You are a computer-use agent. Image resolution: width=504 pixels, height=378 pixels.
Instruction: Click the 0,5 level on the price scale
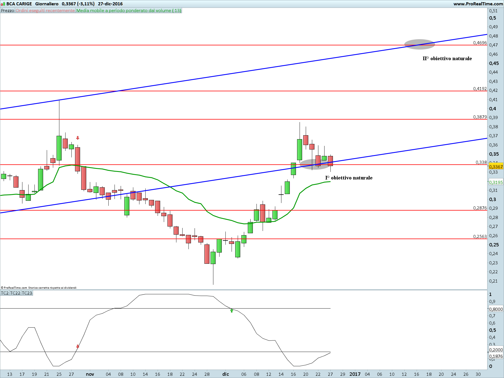[493, 18]
